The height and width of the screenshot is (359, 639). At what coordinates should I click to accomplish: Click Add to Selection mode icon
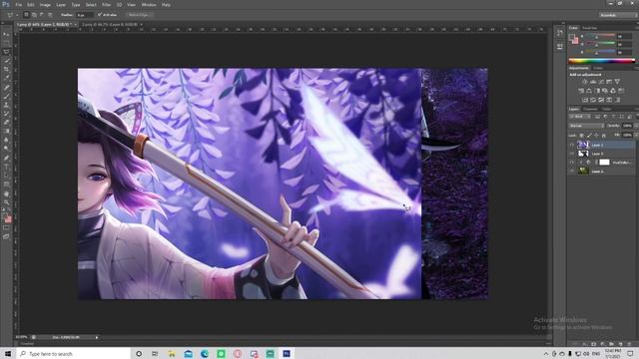point(34,15)
